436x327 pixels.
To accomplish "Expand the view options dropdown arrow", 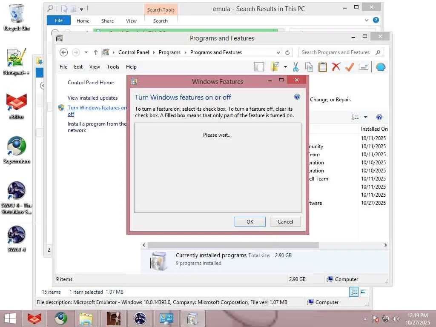I will click(365, 117).
